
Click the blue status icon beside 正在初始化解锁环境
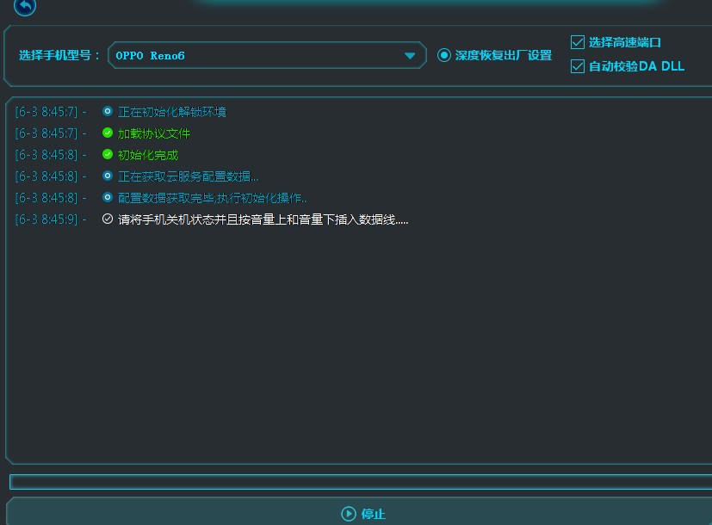coord(108,111)
